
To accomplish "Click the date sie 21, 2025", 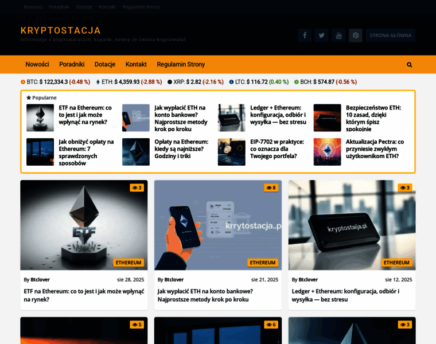I will [x=264, y=280].
